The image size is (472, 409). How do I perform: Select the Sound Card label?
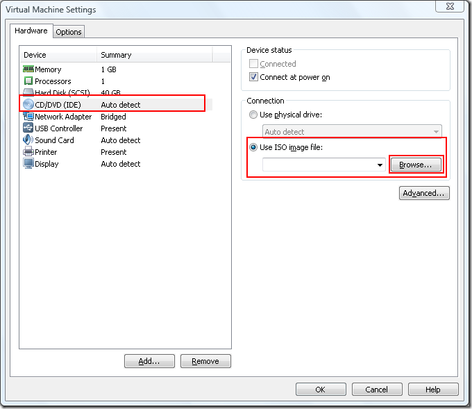(x=54, y=140)
